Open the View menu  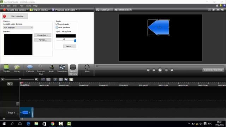coord(15,6)
